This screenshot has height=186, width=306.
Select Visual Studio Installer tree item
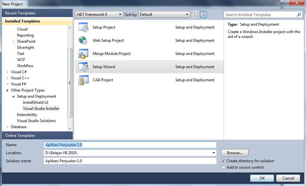pyautogui.click(x=41, y=109)
